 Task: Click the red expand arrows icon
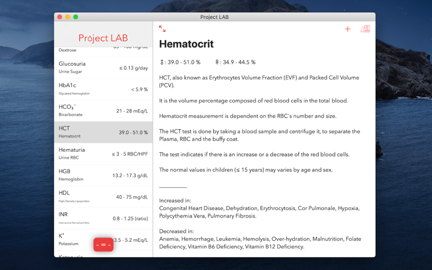point(163,29)
